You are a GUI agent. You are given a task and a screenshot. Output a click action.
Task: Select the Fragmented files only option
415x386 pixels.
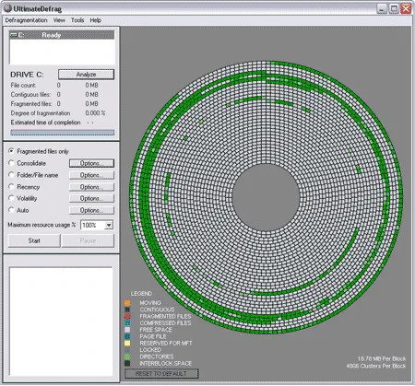tap(11, 151)
